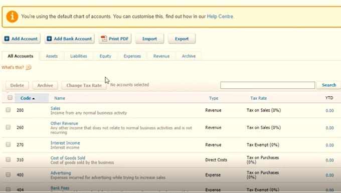Open the Other Revenue account link
Screen dimensions: 341x193
[x=64, y=123]
